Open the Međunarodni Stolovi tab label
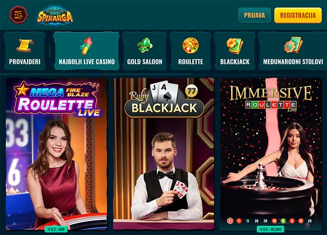Image resolution: width=327 pixels, height=235 pixels. (293, 62)
